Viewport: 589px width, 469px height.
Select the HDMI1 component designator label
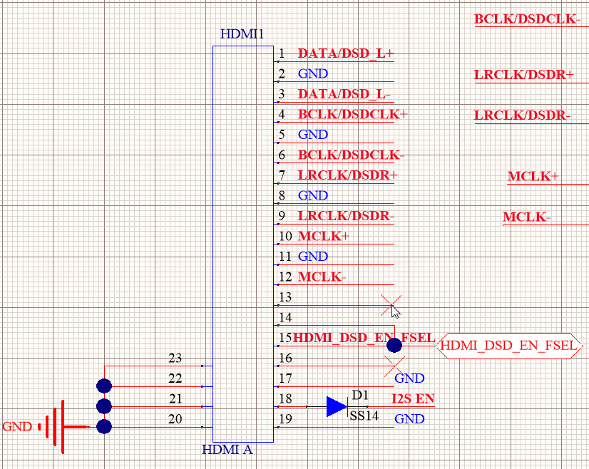pyautogui.click(x=242, y=34)
